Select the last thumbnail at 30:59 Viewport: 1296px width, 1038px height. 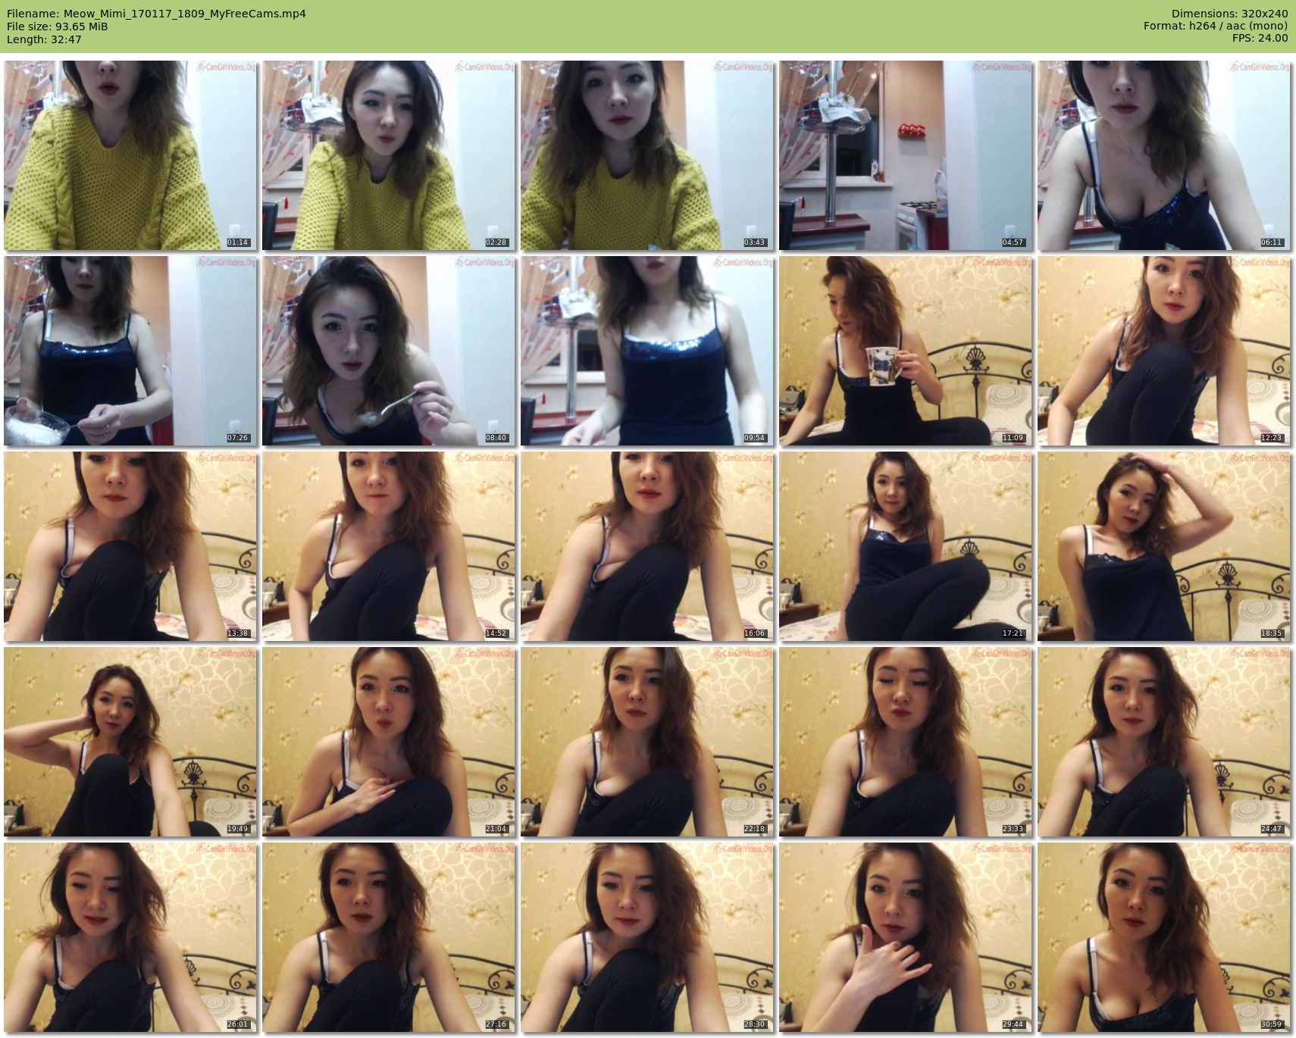(x=1164, y=937)
